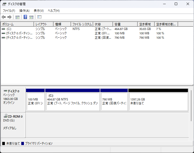Select the 1397.26 GB unallocated partition block
This screenshot has height=153, width=194.
pyautogui.click(x=158, y=101)
